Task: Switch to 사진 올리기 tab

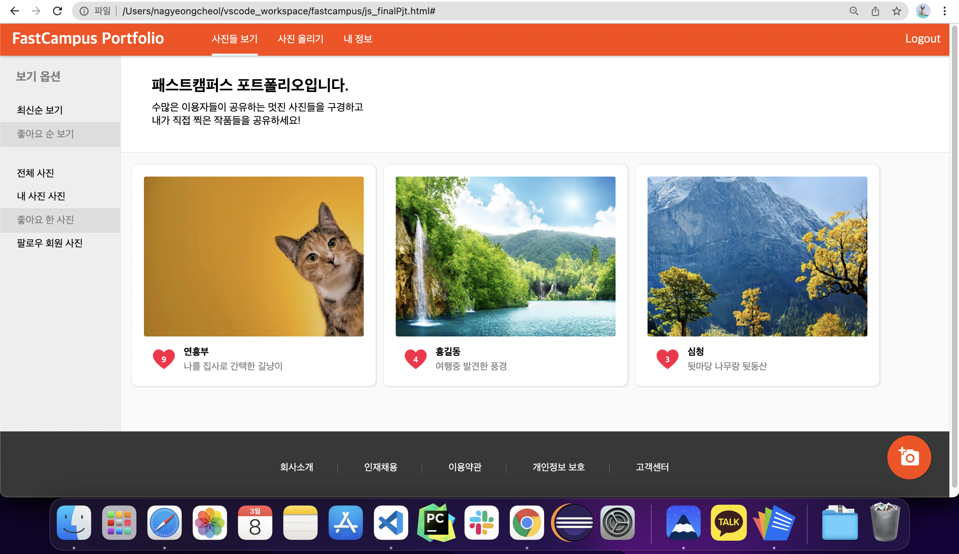Action: (x=300, y=39)
